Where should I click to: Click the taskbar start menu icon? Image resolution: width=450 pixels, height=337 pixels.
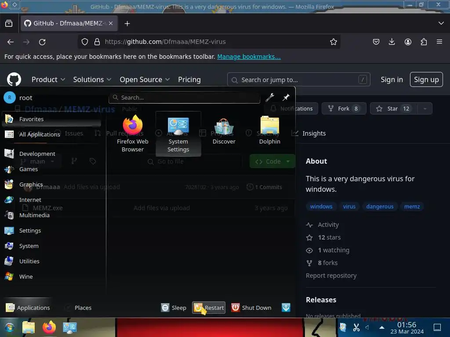[x=10, y=327]
